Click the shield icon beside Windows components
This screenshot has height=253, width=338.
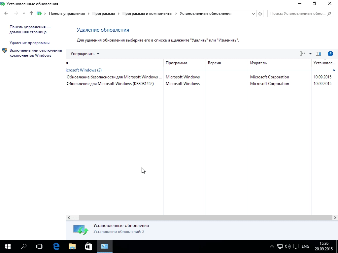tap(5, 50)
